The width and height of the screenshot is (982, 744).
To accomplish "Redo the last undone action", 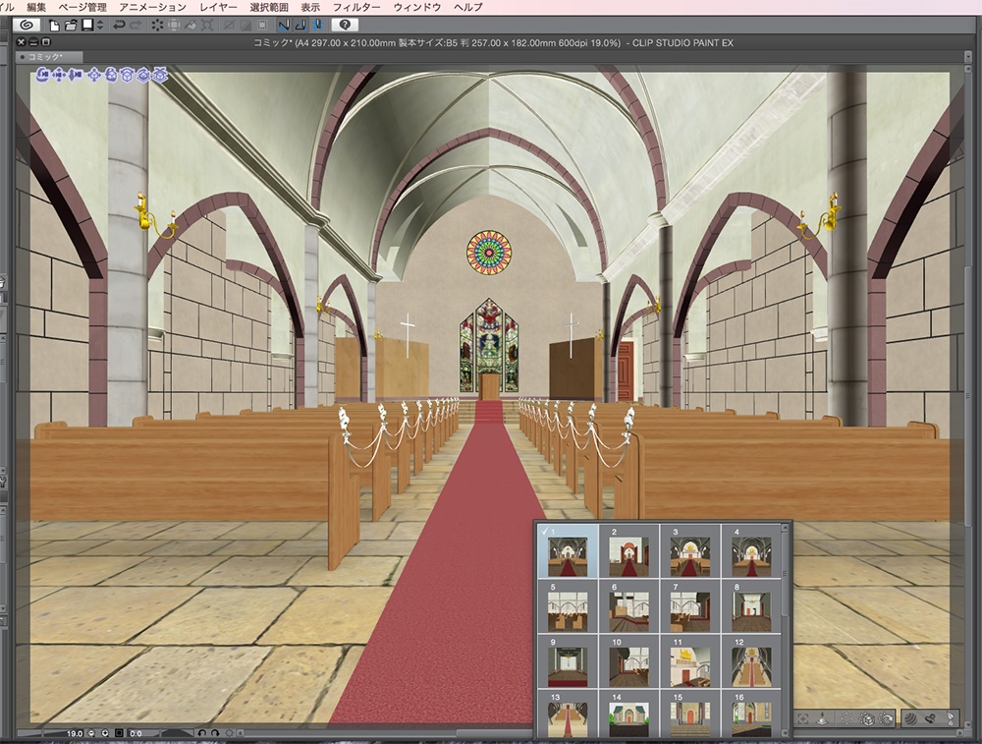I will point(136,26).
